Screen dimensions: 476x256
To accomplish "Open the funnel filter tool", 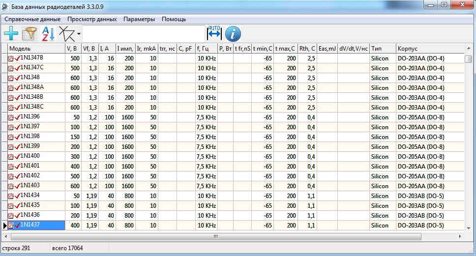I will pyautogui.click(x=30, y=34).
